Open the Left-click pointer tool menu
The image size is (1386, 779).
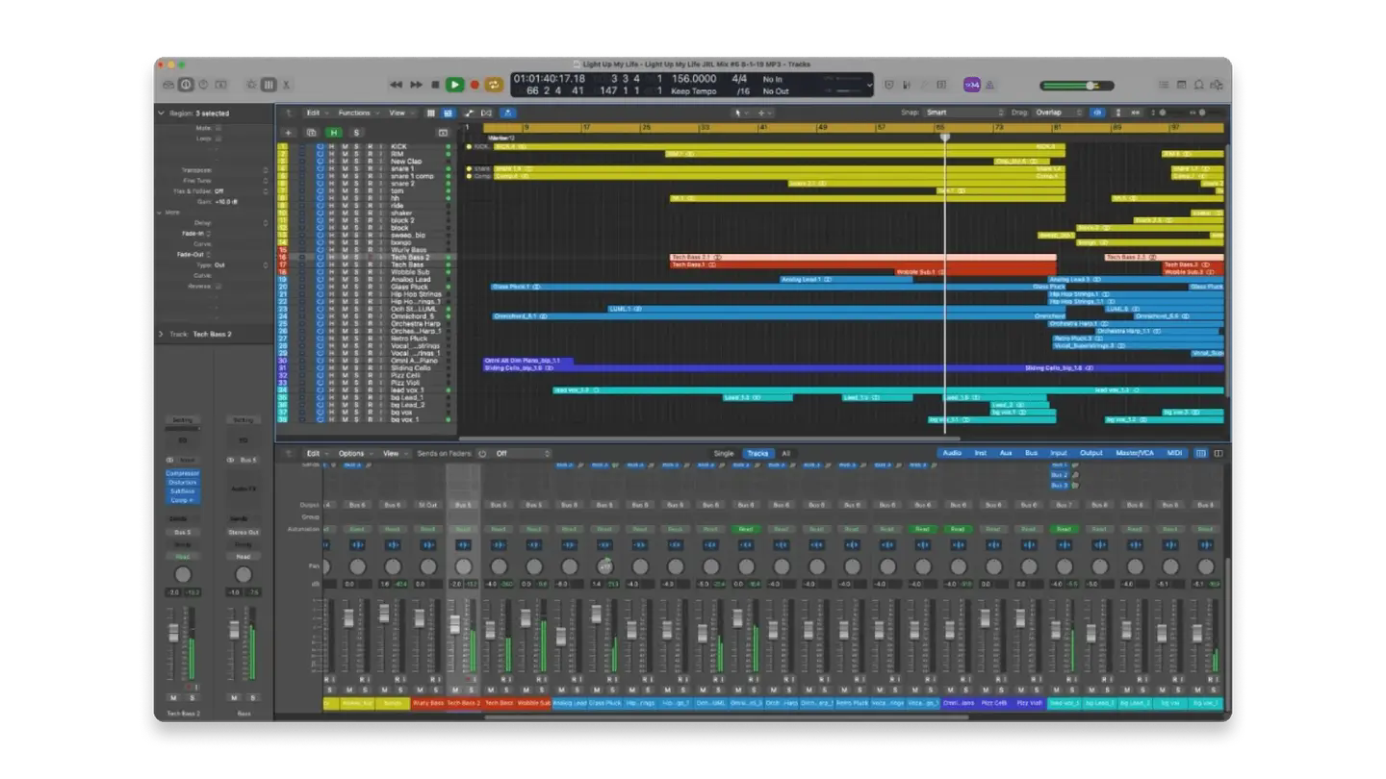739,113
